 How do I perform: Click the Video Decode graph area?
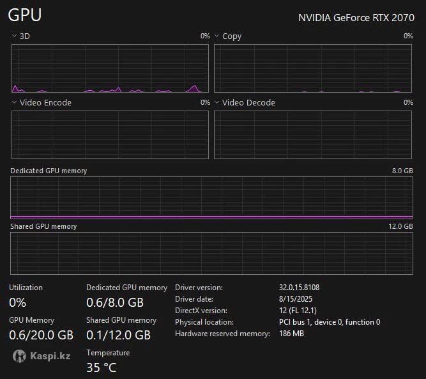pyautogui.click(x=313, y=135)
